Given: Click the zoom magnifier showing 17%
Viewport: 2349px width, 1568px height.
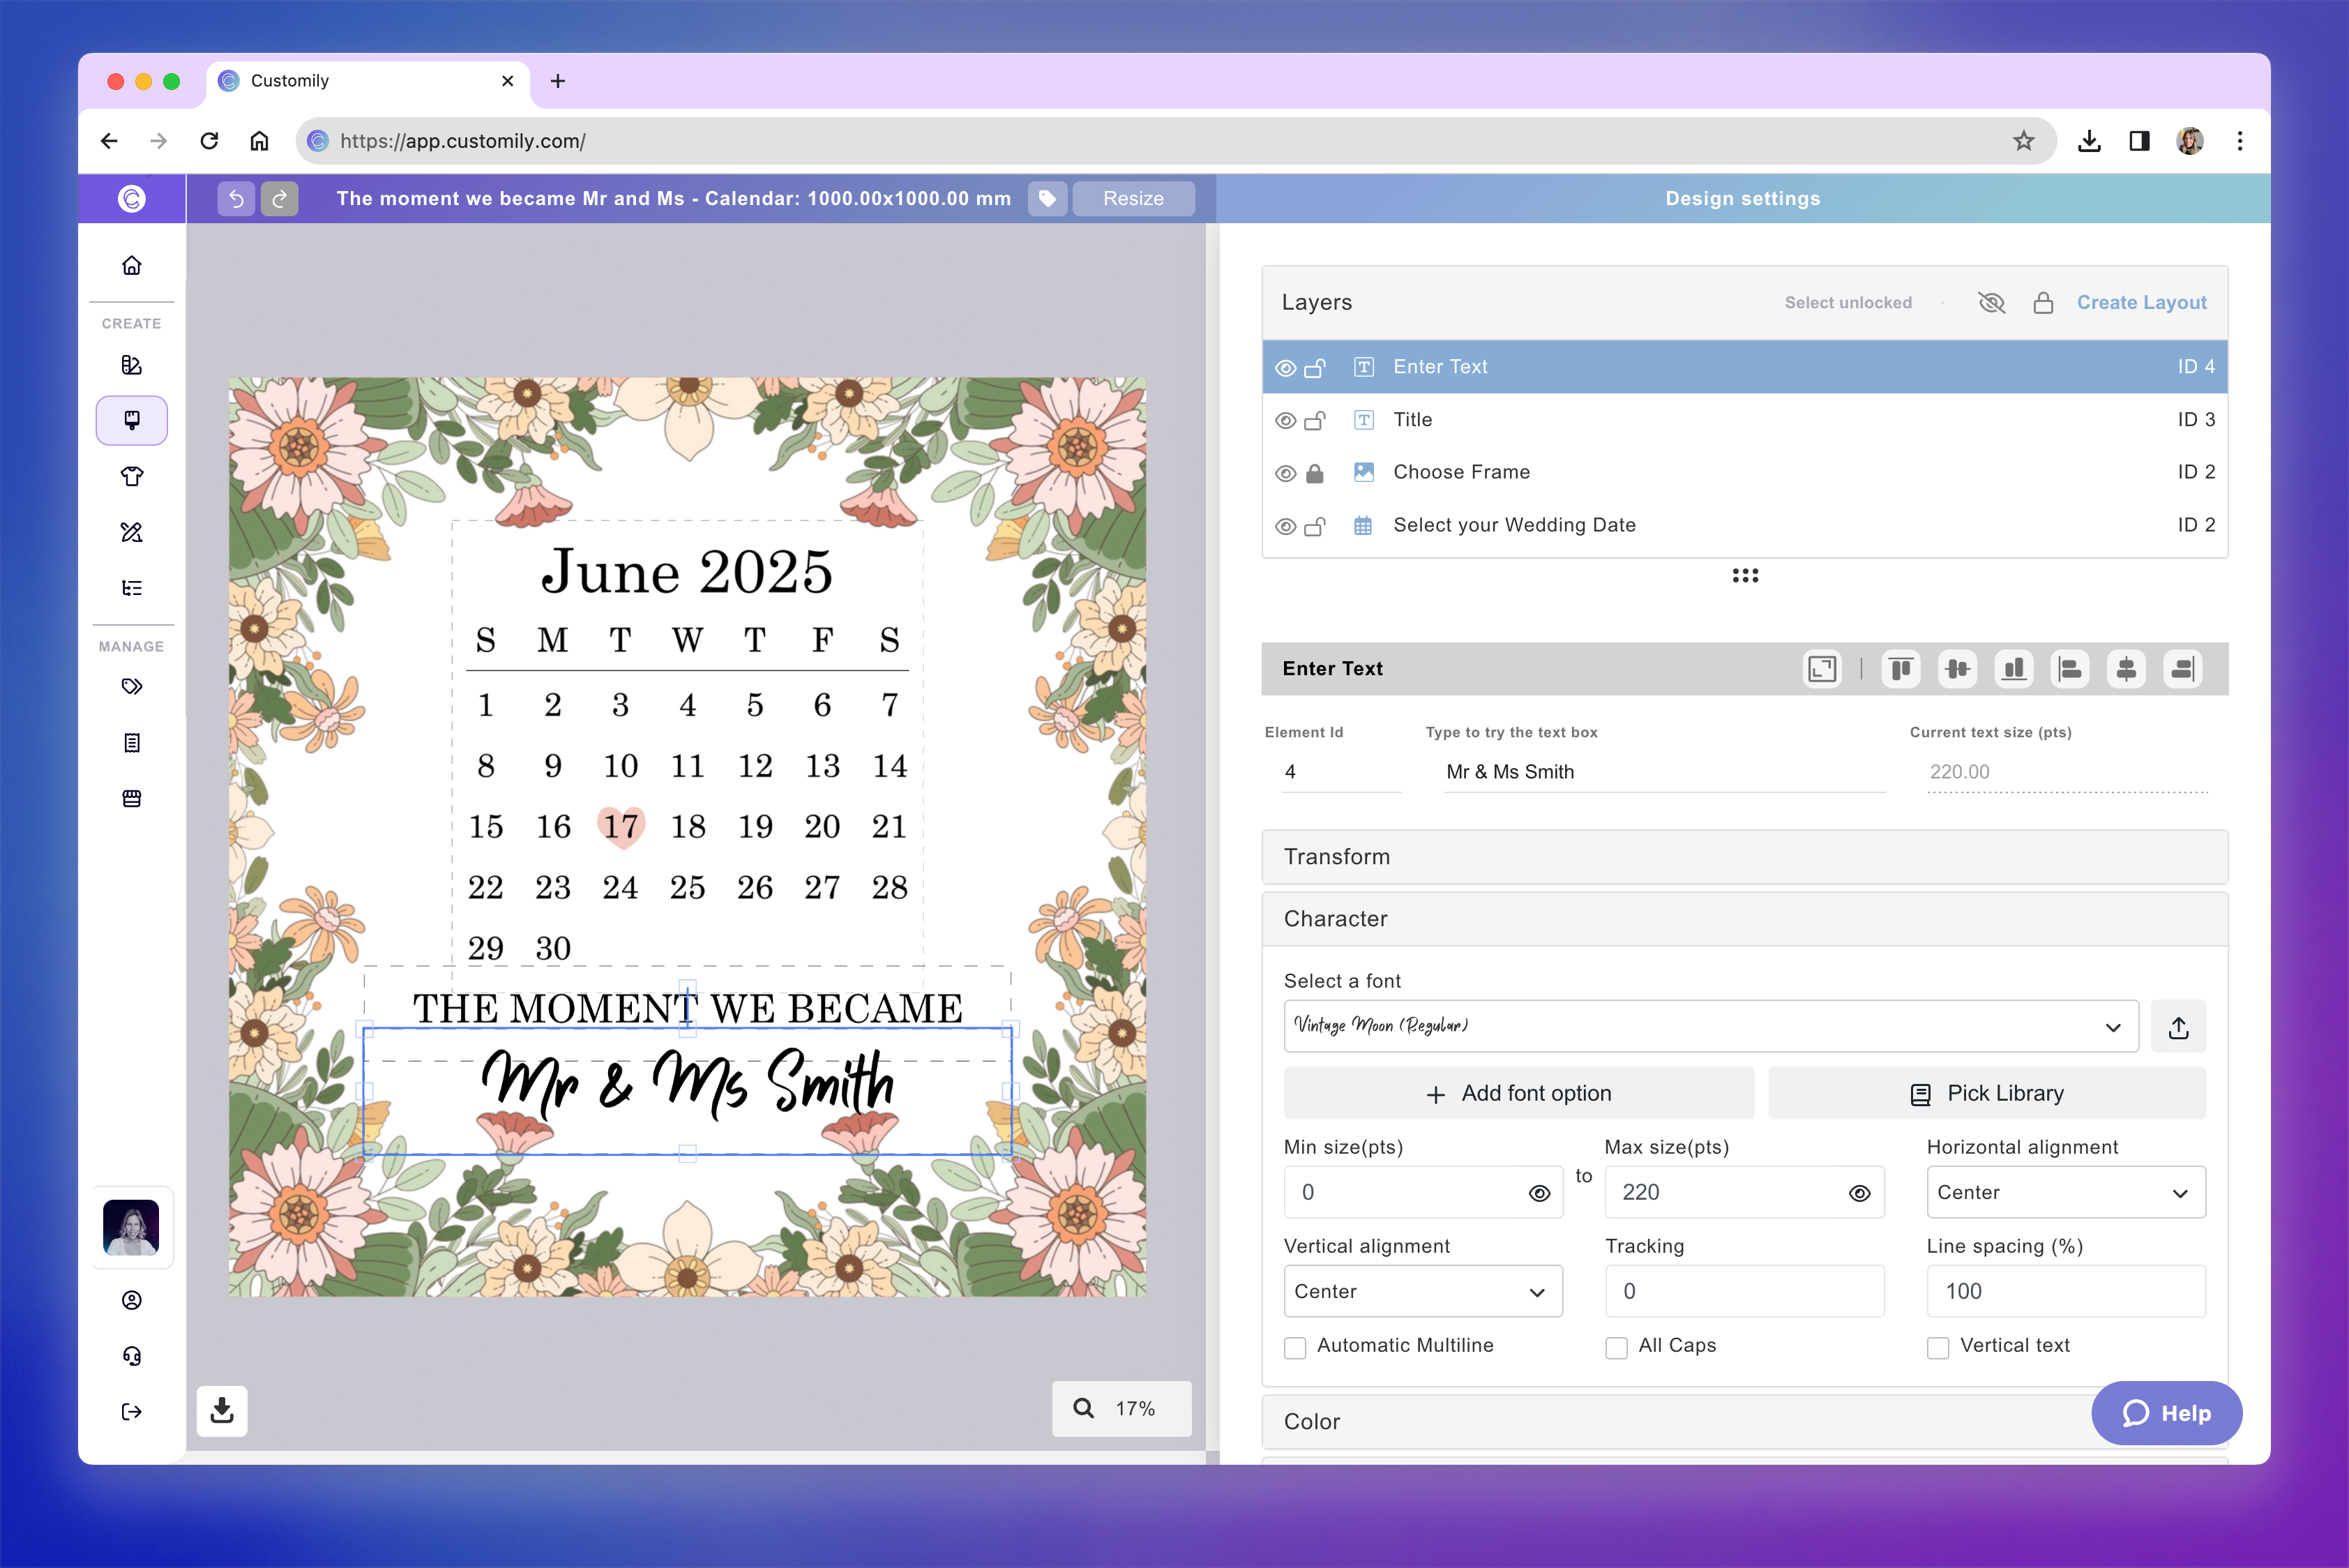Looking at the screenshot, I should (1083, 1408).
